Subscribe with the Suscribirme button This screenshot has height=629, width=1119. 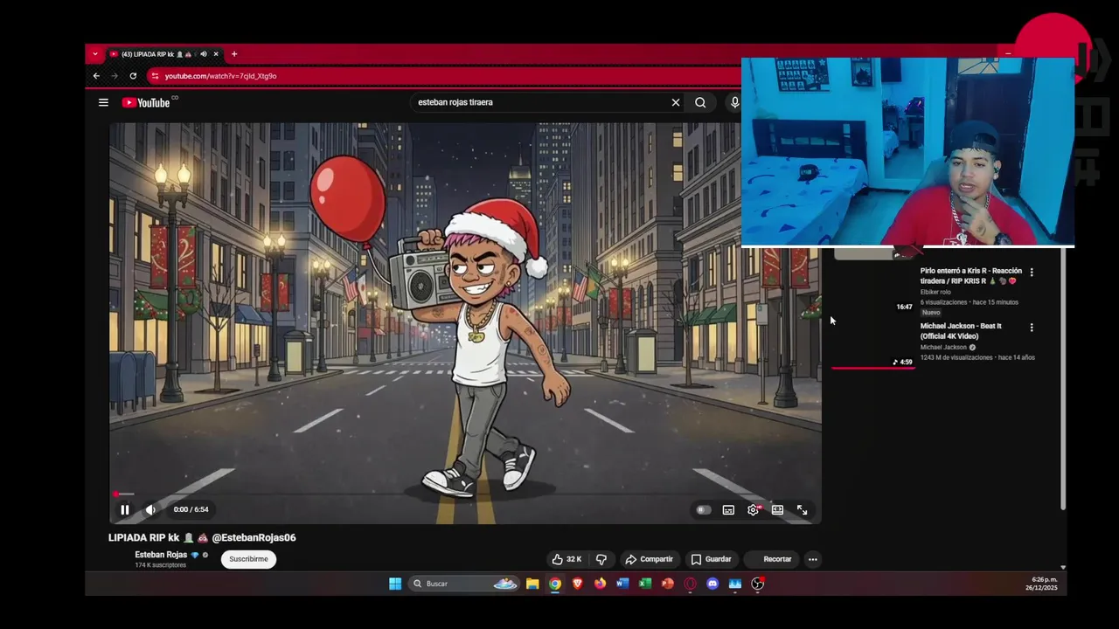pyautogui.click(x=248, y=559)
